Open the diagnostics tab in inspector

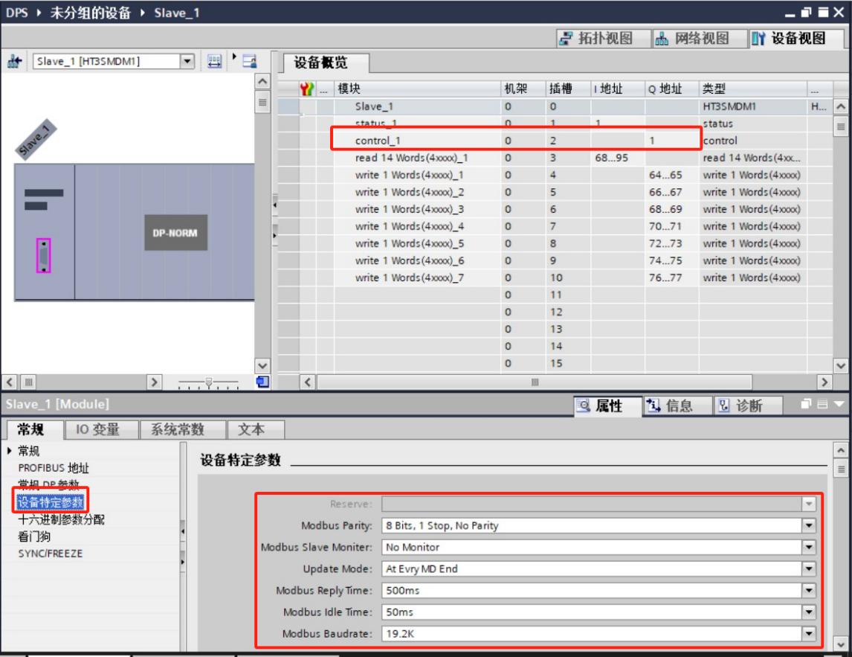tap(748, 406)
